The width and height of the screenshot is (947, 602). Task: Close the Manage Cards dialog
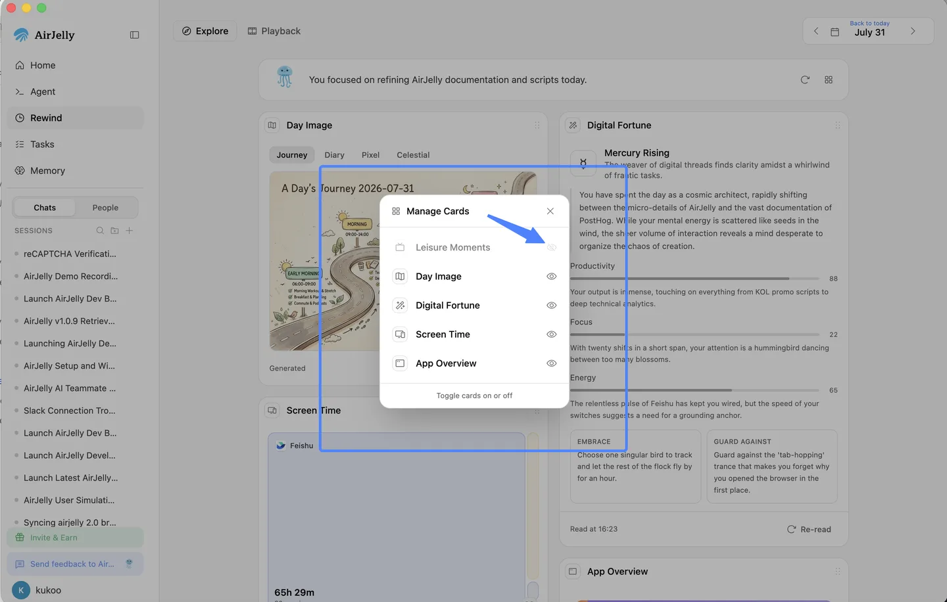(550, 211)
